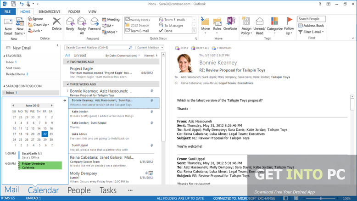
Task: Open the Filter E-mail dropdown
Action: tap(311, 32)
